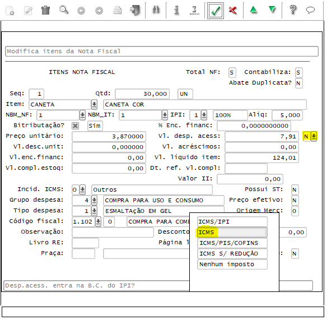This screenshot has height=320, width=327.
Task: Toggle the Bitributação checkbox
Action: pos(75,126)
